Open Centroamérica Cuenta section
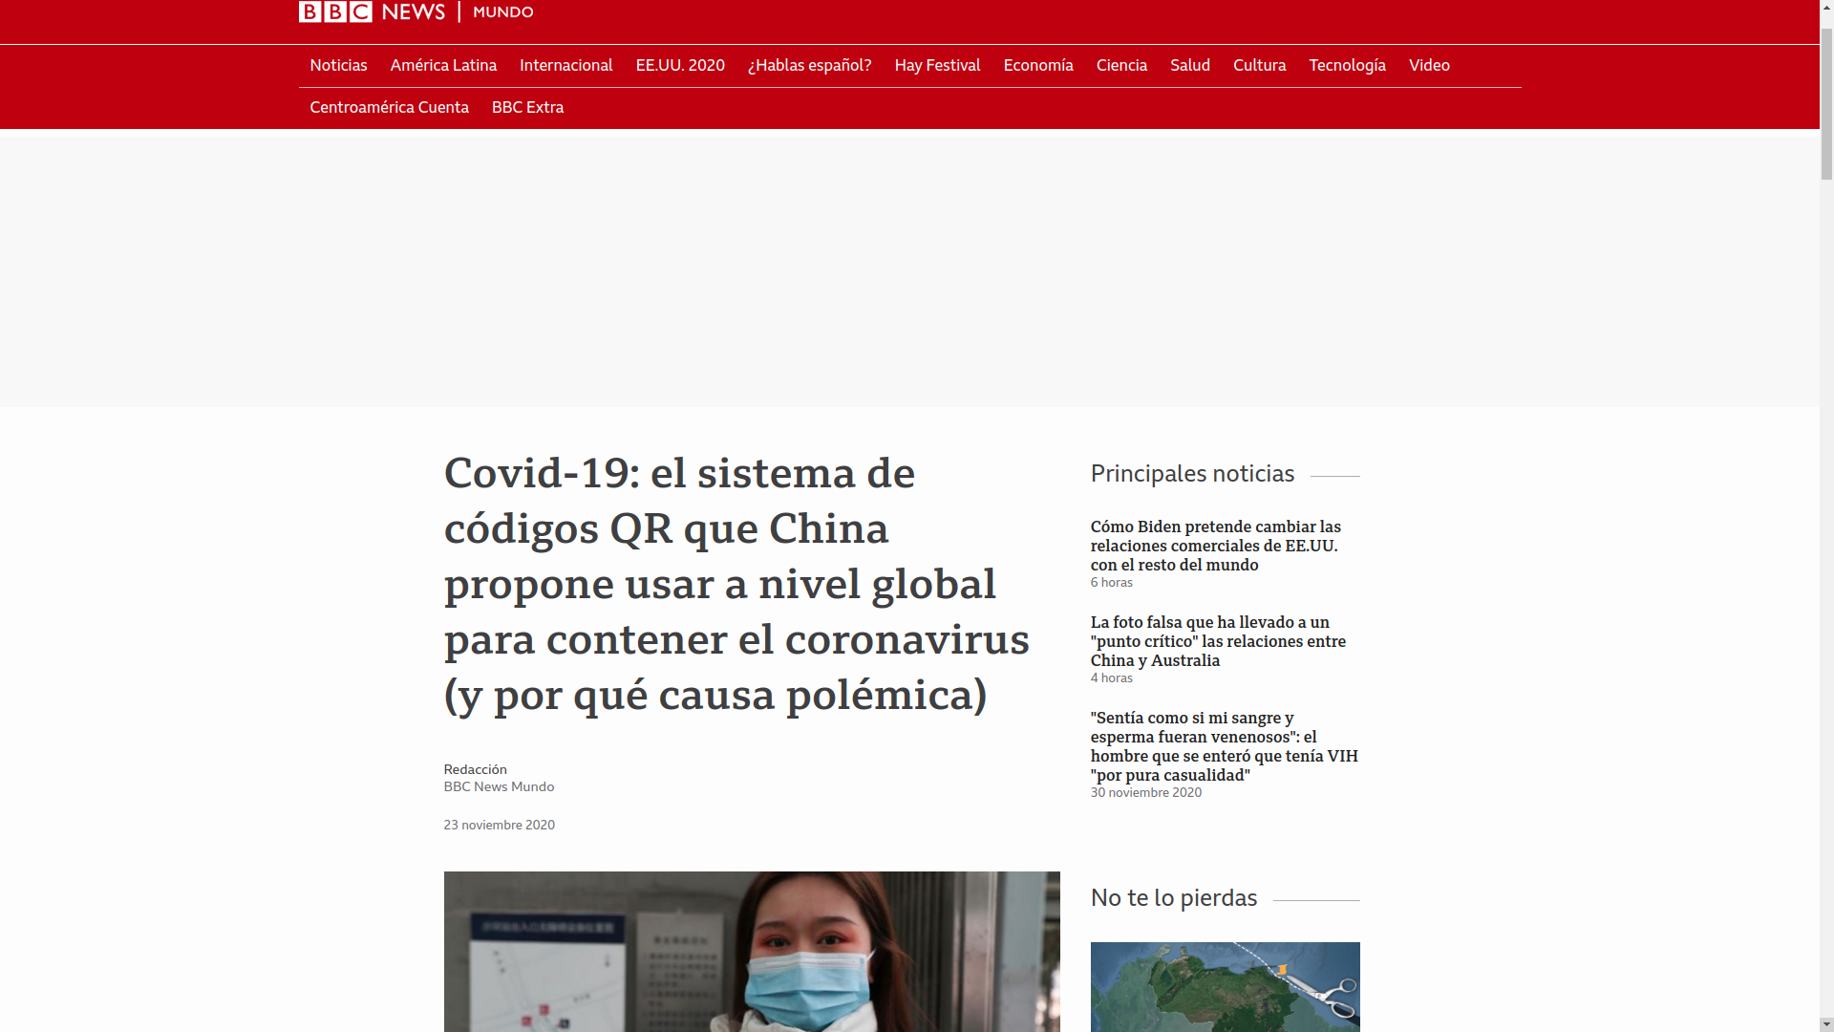This screenshot has width=1834, height=1032. 389,108
